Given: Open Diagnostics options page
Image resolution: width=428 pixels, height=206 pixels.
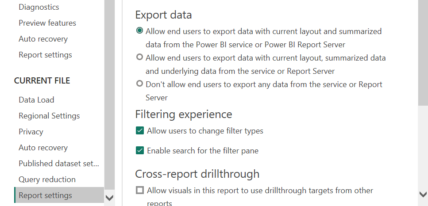Looking at the screenshot, I should [x=39, y=7].
